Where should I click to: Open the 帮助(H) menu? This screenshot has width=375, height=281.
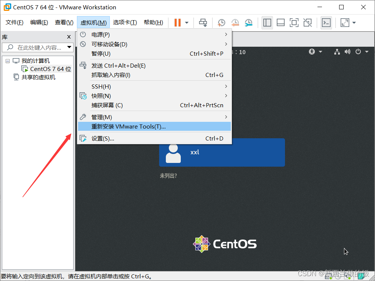[x=153, y=22]
